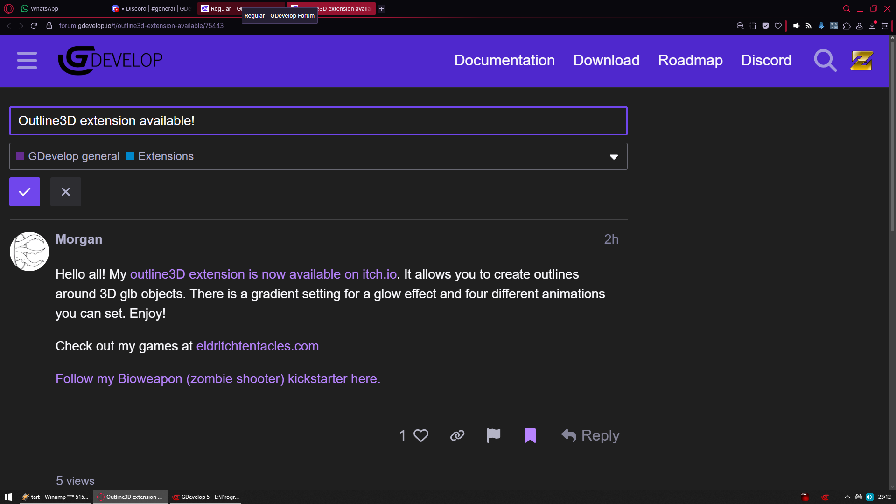Open browser extensions puzzle icon
This screenshot has width=896, height=504.
847,26
